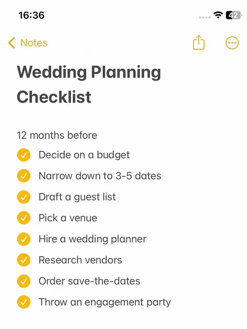247x329 pixels.
Task: Tap the 'Pick a venue' text
Action: (68, 218)
